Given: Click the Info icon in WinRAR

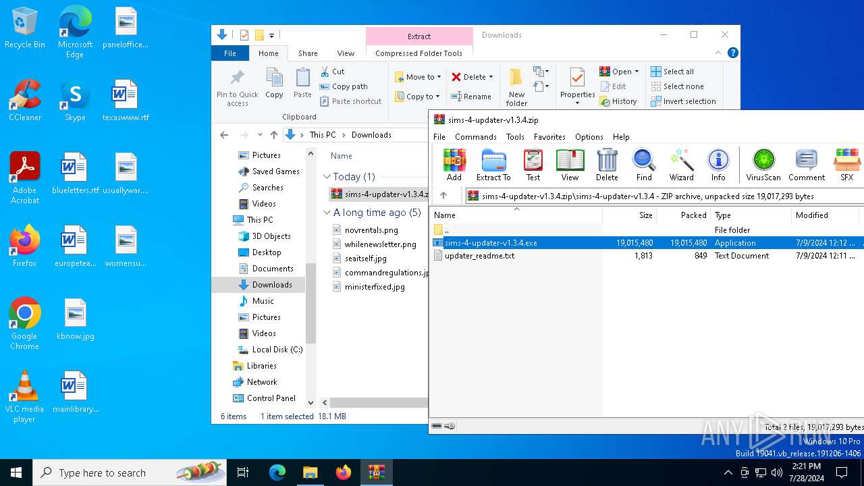Looking at the screenshot, I should click(718, 165).
